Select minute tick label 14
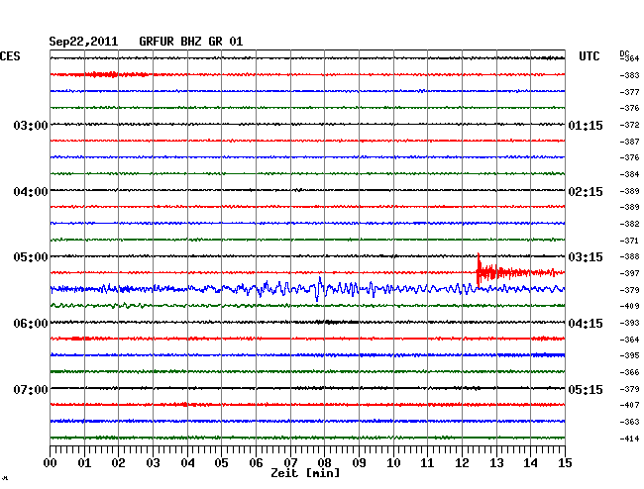Screen dimensions: 644x489 point(530,463)
